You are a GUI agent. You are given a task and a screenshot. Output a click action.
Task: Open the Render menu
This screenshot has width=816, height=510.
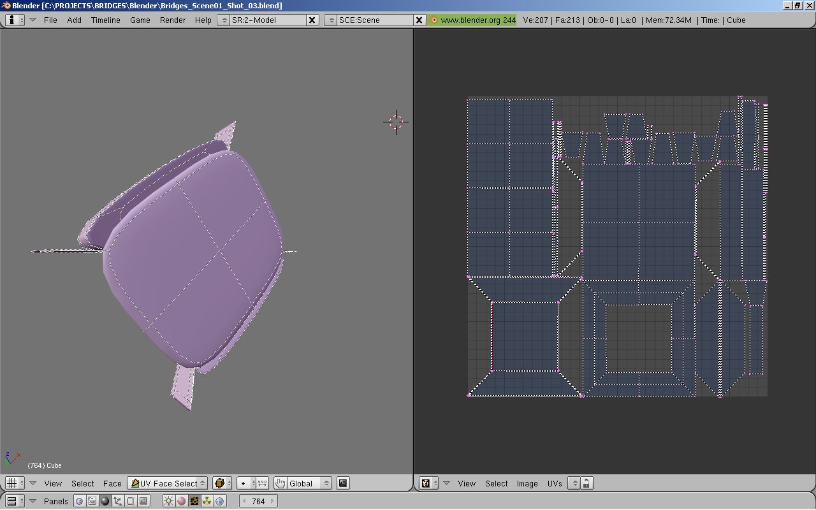coord(173,20)
